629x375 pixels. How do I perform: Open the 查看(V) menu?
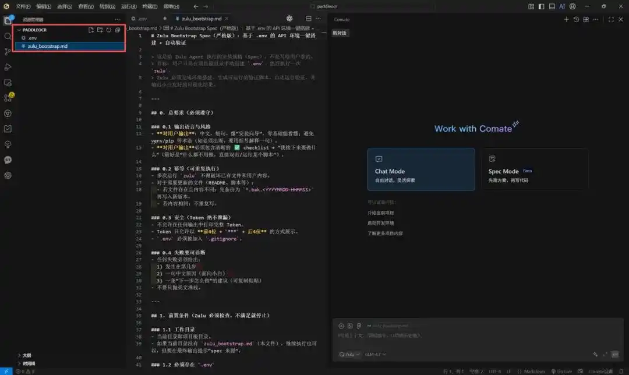coord(86,6)
